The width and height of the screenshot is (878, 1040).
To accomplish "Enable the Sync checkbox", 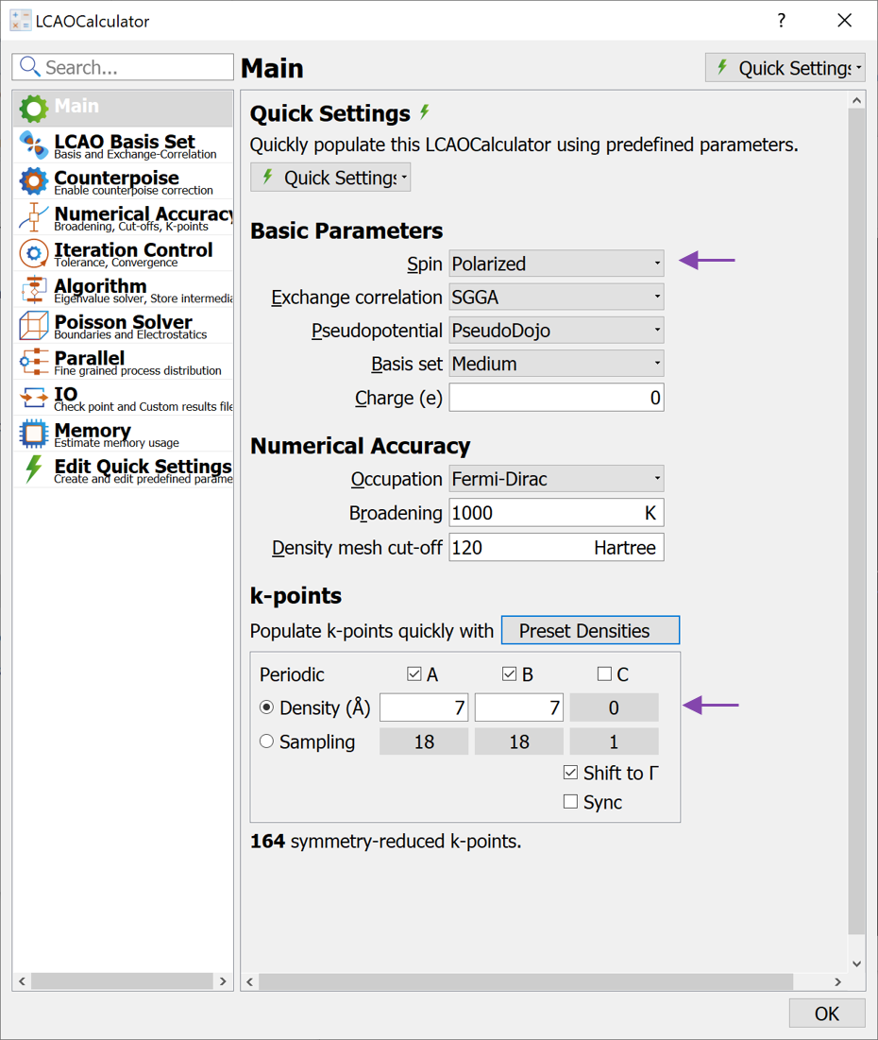I will point(570,801).
